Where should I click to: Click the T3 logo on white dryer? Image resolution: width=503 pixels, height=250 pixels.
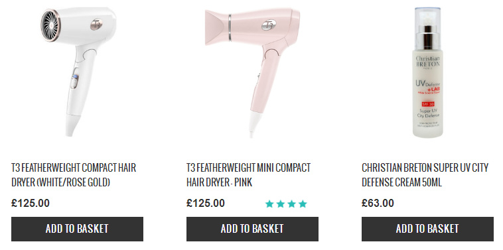(96, 25)
